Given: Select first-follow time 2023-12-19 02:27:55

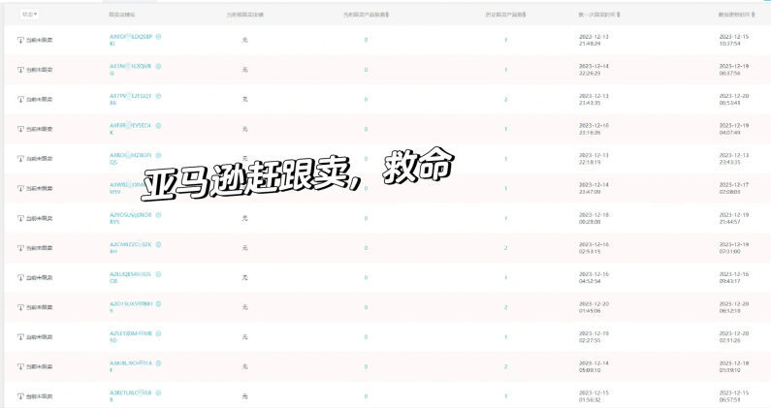Looking at the screenshot, I should pos(594,336).
